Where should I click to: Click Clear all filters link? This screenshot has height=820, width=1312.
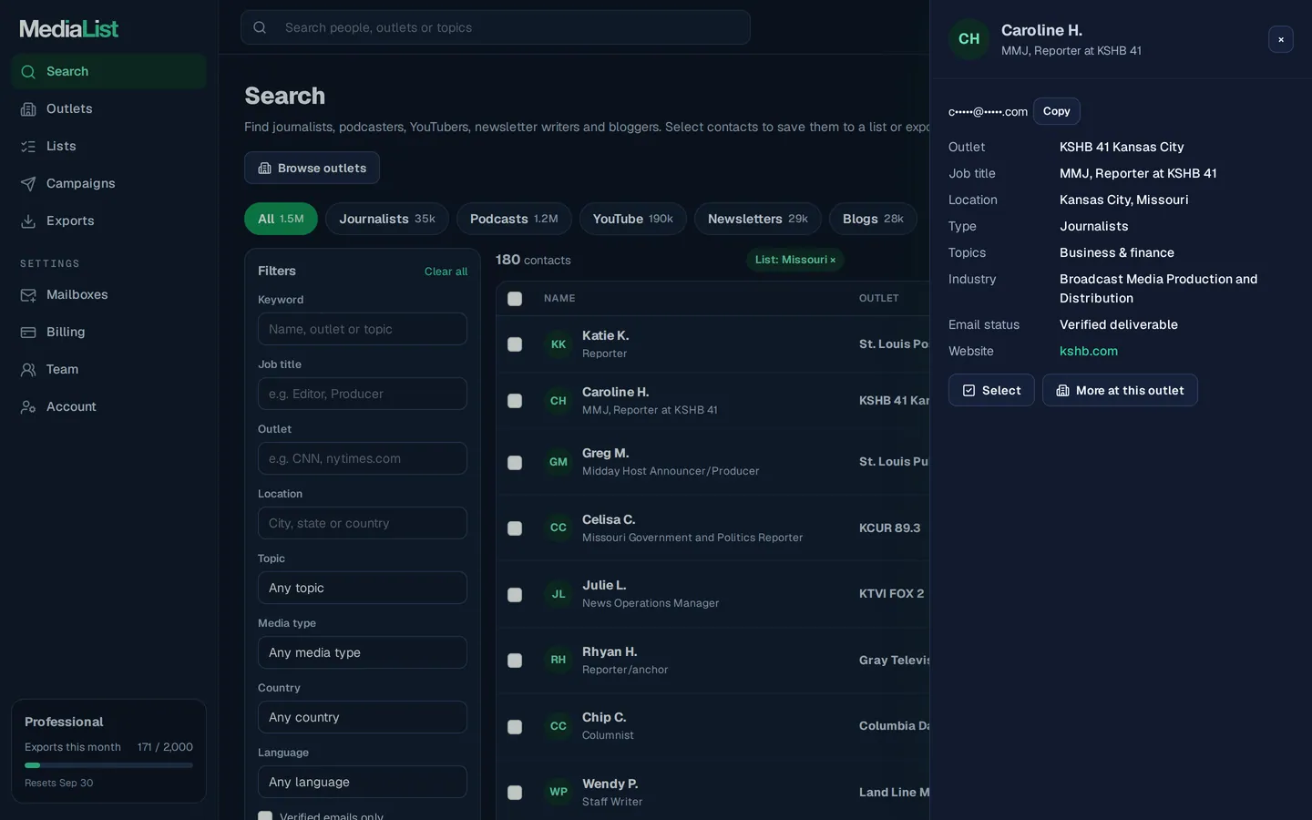[x=446, y=272]
